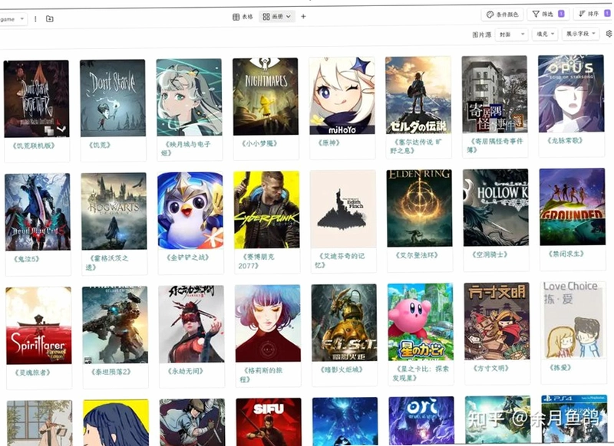Click the 条件颜色 conditional color button
The width and height of the screenshot is (614, 446).
pos(503,15)
